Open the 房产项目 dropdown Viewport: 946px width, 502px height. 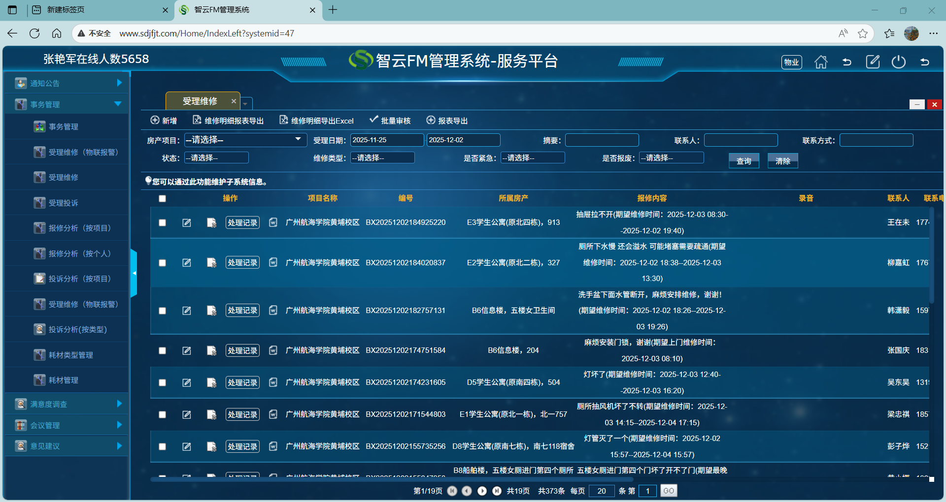click(245, 140)
